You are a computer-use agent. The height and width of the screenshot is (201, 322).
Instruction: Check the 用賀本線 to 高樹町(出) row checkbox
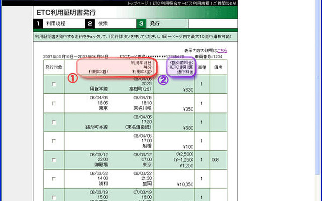tap(54, 84)
